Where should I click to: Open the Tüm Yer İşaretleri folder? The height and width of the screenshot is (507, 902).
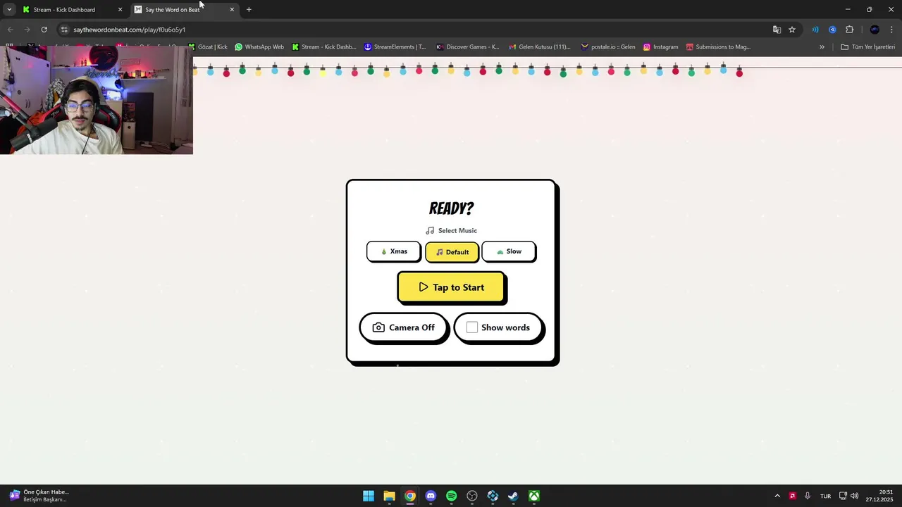[867, 47]
